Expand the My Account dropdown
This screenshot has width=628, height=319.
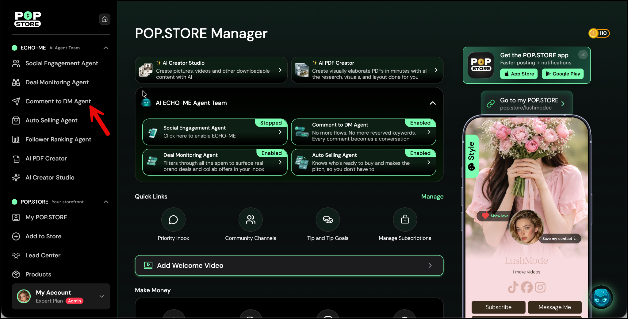tap(102, 296)
